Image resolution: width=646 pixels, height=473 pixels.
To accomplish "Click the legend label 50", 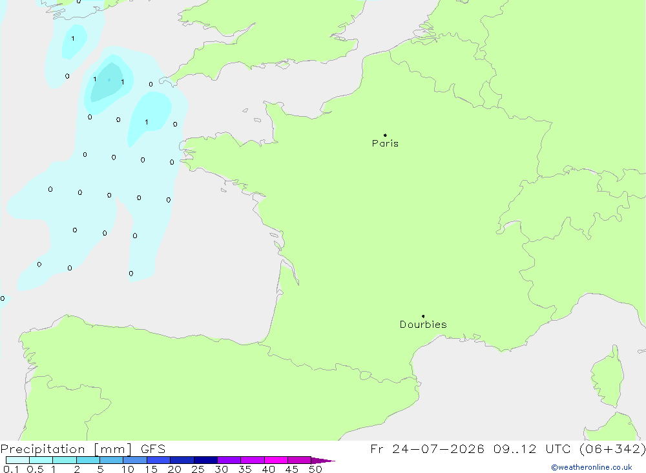I will (315, 469).
